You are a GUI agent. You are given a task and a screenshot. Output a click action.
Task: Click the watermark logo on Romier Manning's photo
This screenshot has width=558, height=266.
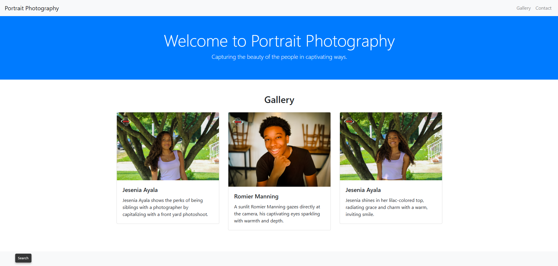pos(238,121)
